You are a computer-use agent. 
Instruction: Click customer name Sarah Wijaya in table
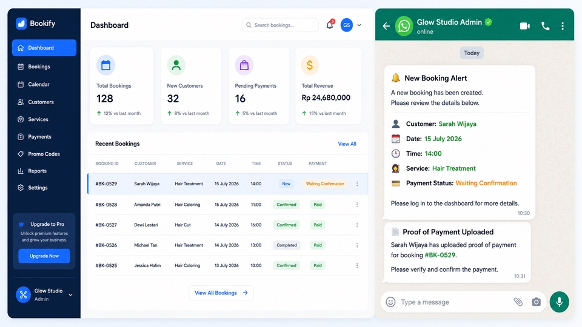coord(147,184)
